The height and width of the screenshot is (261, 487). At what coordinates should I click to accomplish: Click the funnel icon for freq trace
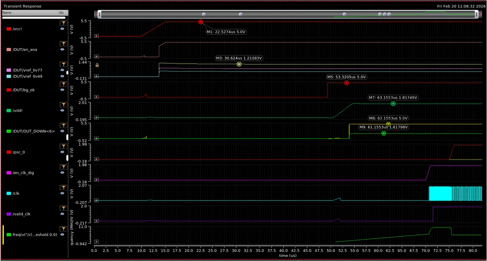tap(63, 229)
